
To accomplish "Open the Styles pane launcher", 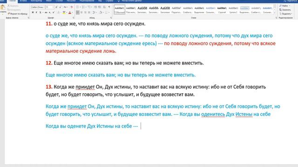I will (276, 18).
